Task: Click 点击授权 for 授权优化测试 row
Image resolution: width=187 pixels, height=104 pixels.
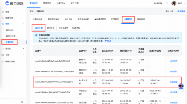Action: click(x=174, y=72)
